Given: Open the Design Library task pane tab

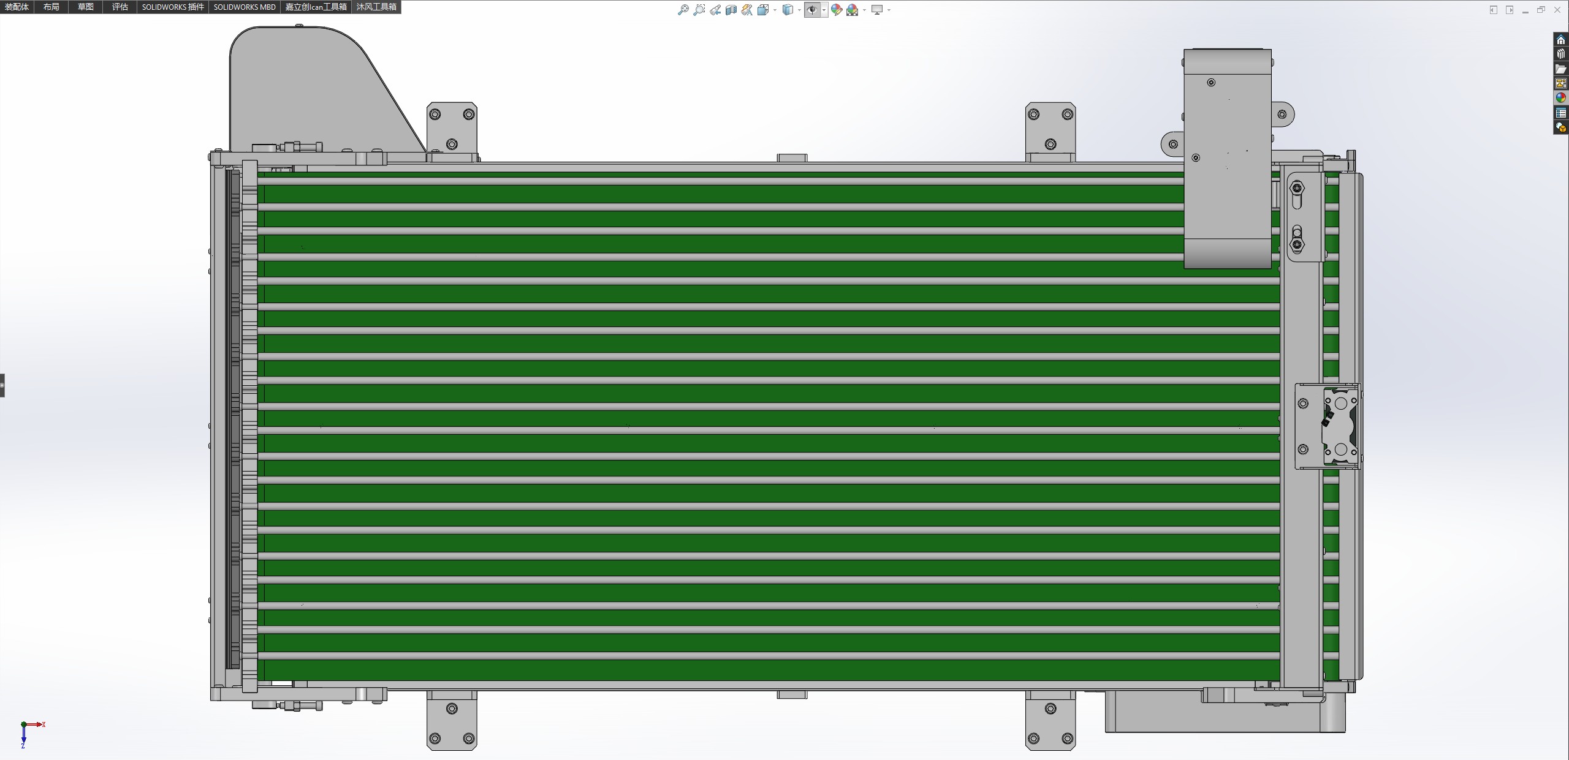Looking at the screenshot, I should [x=1560, y=55].
